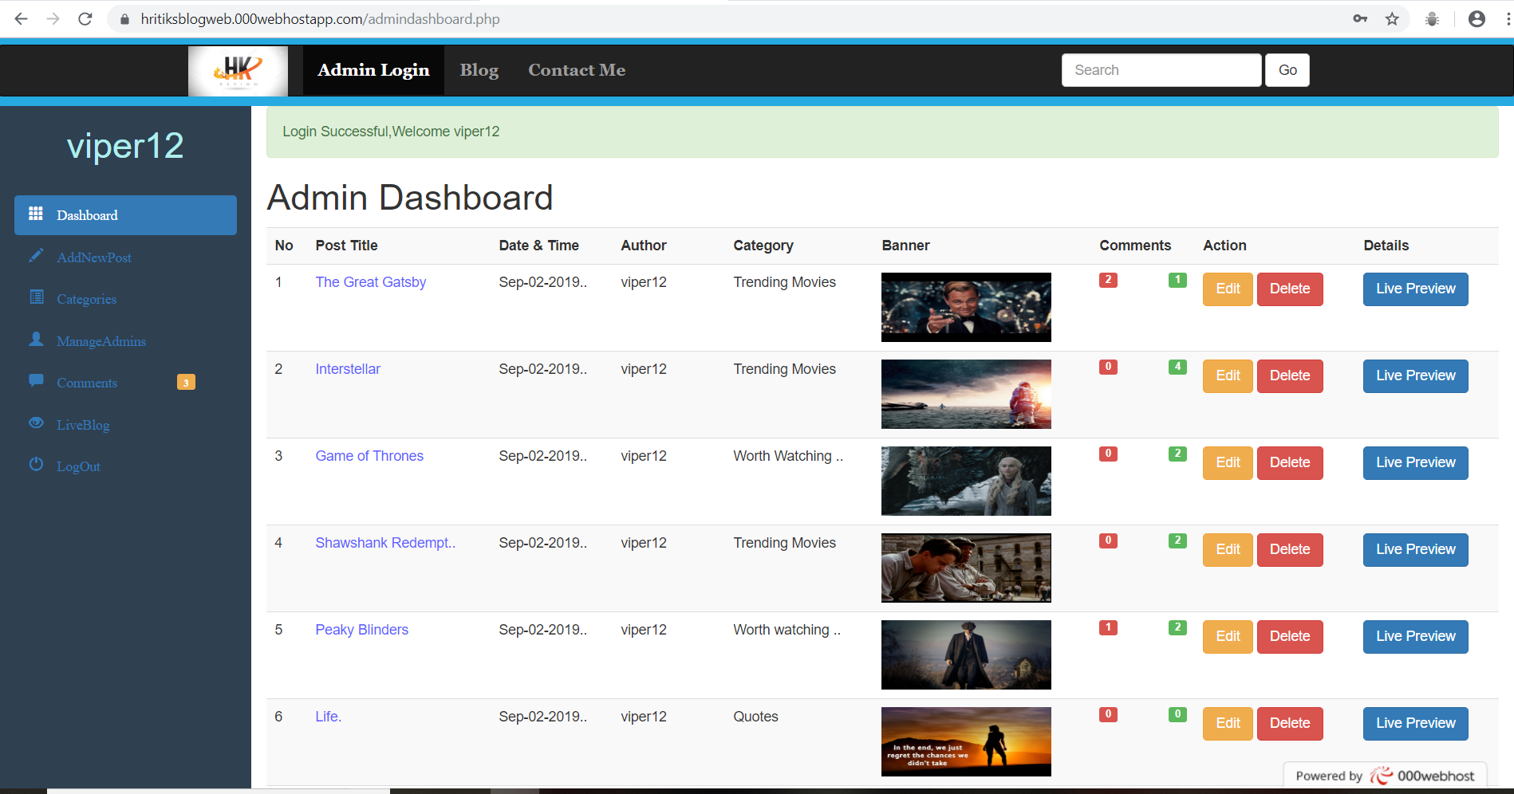Click the Interstellar banner thumbnail

pos(966,394)
